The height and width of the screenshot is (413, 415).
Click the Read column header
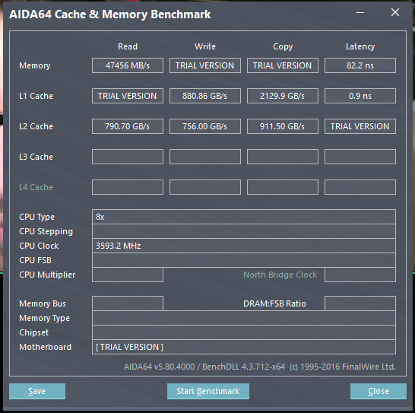[128, 46]
